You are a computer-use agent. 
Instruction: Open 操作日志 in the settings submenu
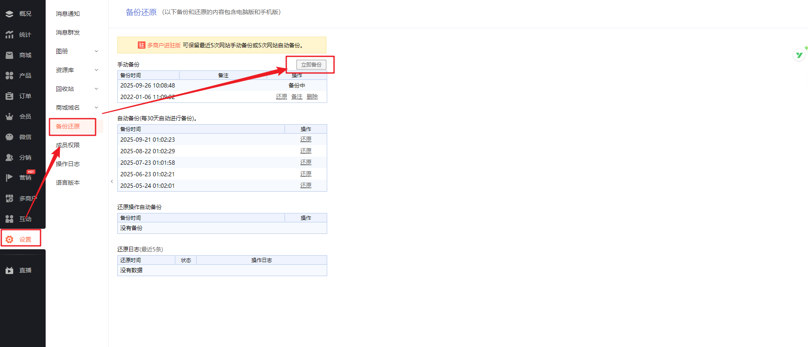[x=68, y=164]
